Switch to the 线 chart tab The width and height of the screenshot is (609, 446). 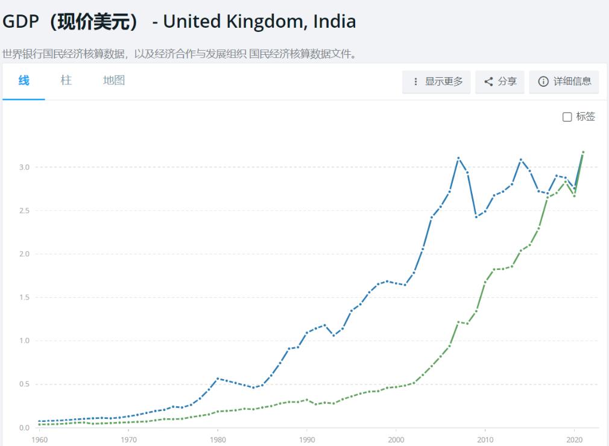click(24, 81)
